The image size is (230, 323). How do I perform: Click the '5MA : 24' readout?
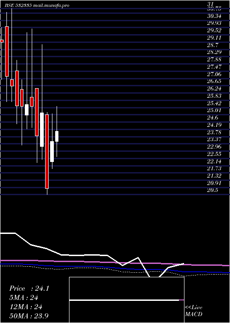(x=24, y=298)
